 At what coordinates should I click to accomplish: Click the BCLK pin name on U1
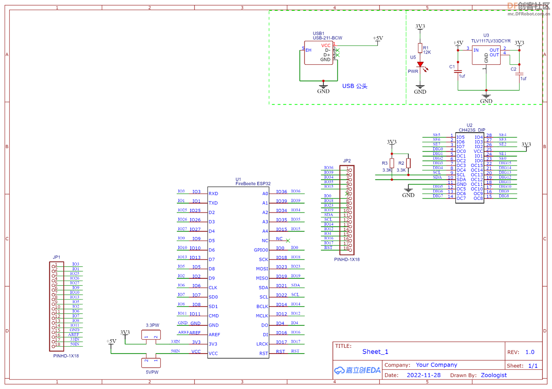click(x=262, y=306)
